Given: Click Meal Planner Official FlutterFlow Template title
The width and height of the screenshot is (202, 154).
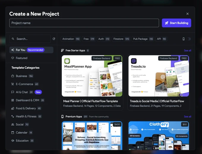Looking at the screenshot, I should tap(90, 101).
